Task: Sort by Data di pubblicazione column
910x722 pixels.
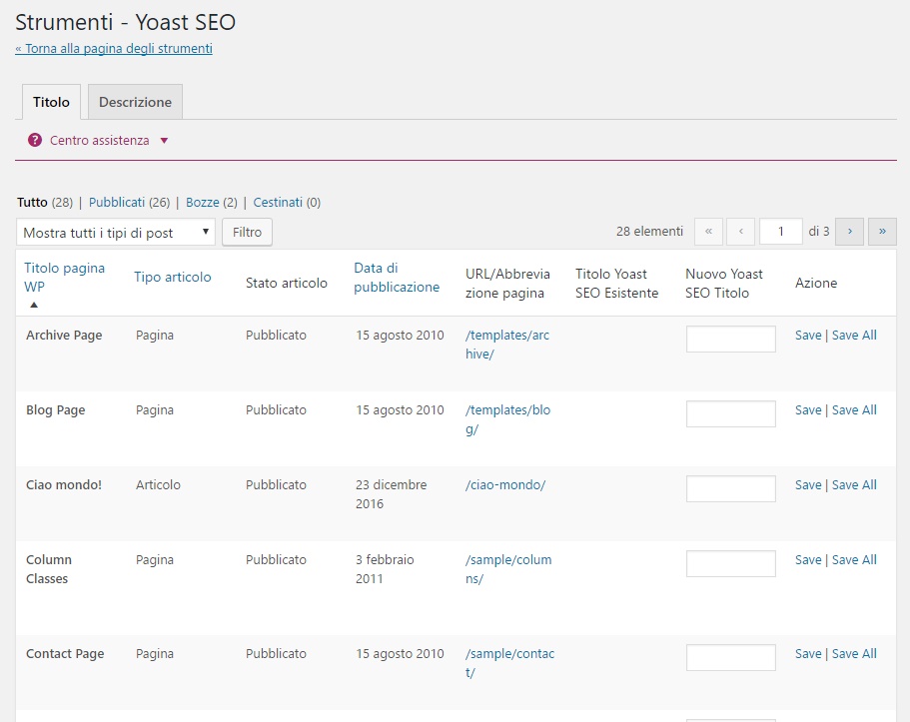Action: [x=397, y=277]
